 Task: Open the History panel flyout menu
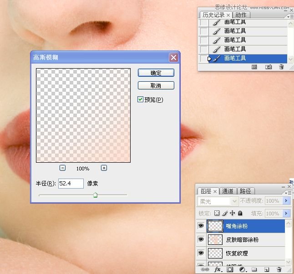pos(290,17)
